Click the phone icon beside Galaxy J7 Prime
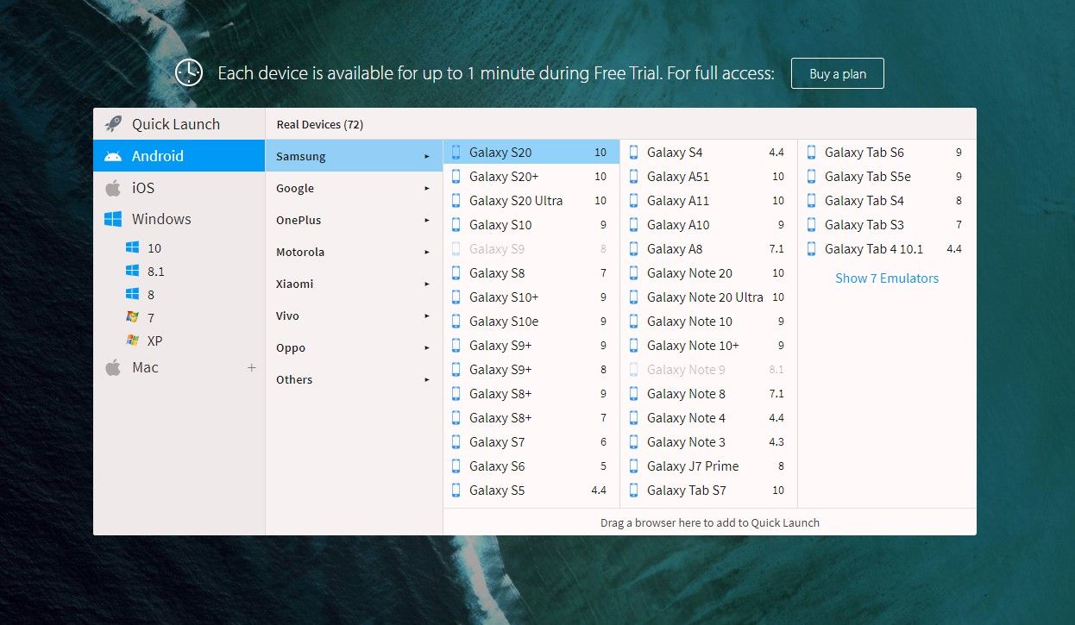1075x625 pixels. (x=634, y=466)
